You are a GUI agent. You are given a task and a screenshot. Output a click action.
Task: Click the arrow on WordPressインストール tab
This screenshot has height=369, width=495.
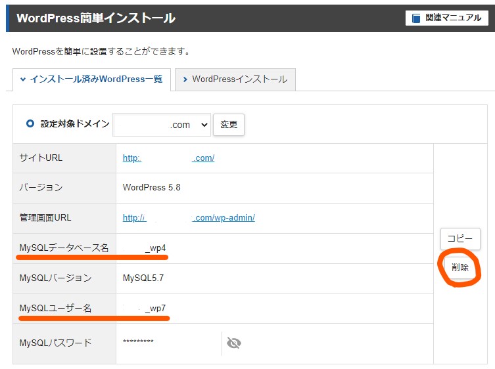(185, 79)
